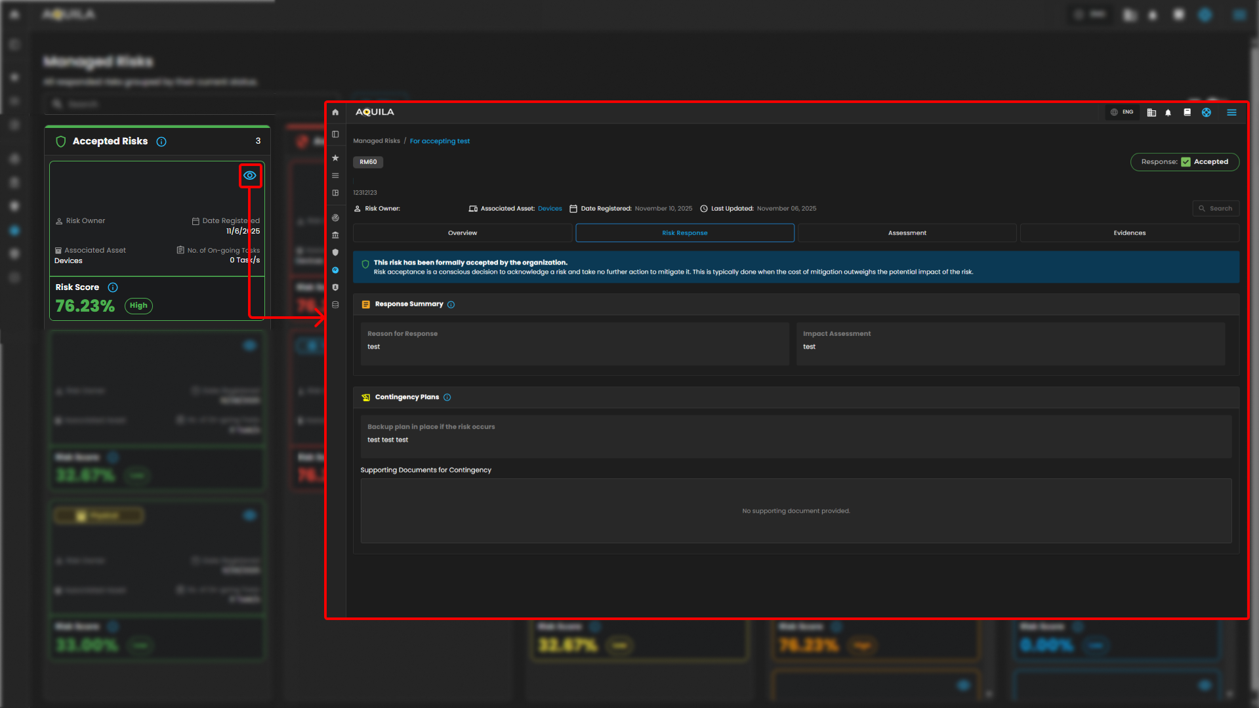Click the blue help lifebuoy icon
This screenshot has height=708, width=1259.
[1206, 112]
